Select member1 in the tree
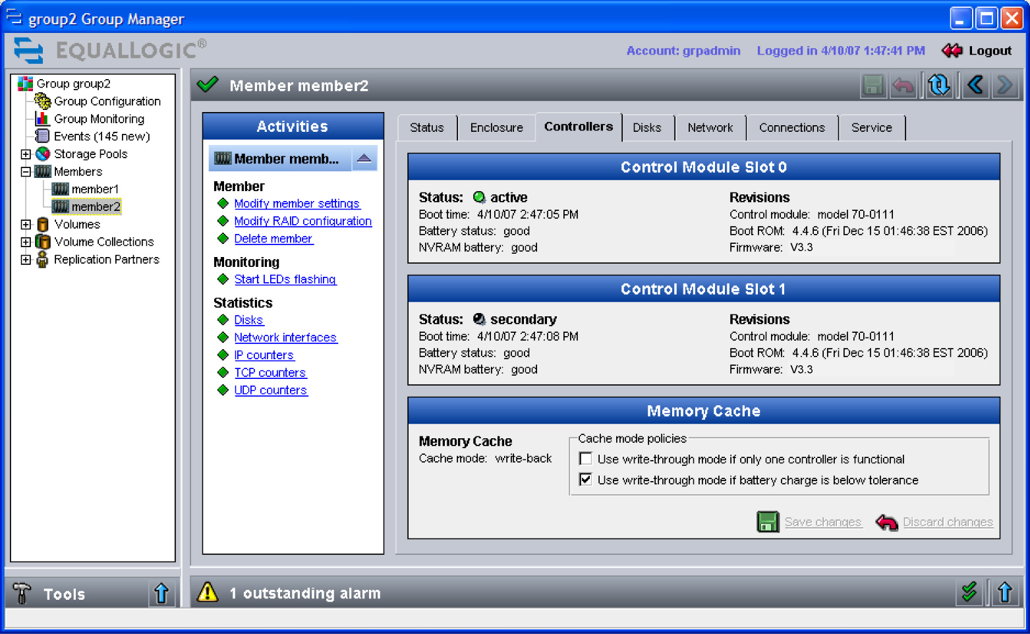Image resolution: width=1030 pixels, height=634 pixels. pos(95,189)
